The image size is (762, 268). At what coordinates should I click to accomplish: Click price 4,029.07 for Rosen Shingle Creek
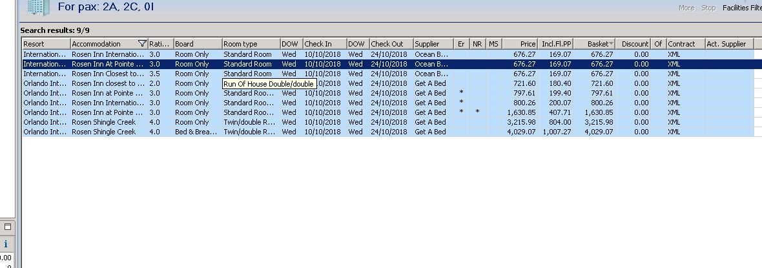point(521,132)
